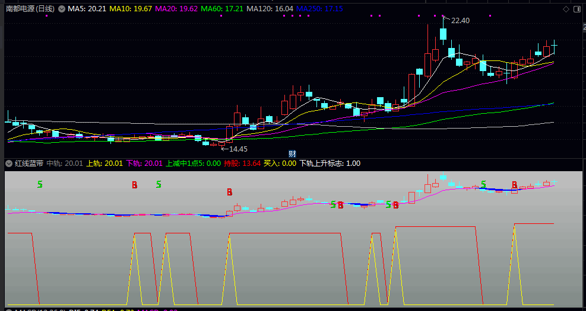The width and height of the screenshot is (586, 311).
Task: Click the 22.40 high price label
Action: tap(460, 21)
